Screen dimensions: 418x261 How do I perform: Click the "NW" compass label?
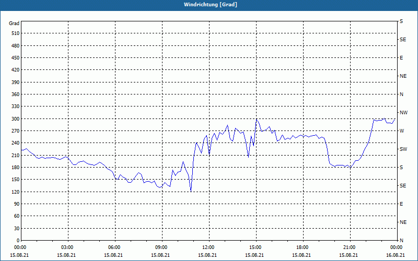coord(403,113)
